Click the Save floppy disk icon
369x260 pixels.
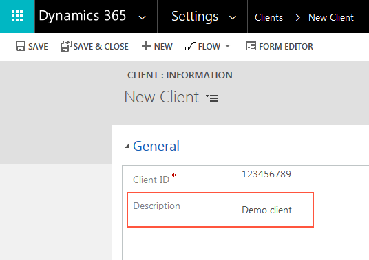(21, 46)
